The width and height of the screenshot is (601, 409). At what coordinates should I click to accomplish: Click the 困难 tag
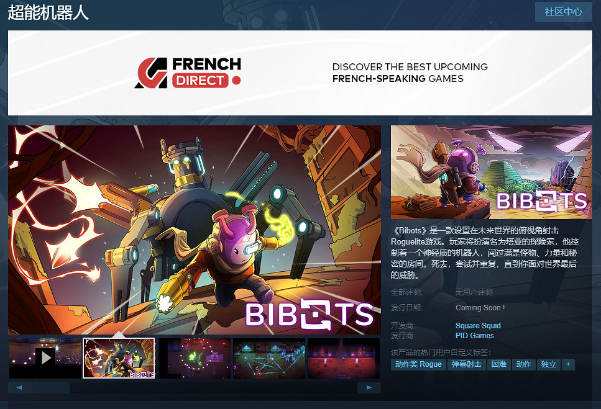499,364
